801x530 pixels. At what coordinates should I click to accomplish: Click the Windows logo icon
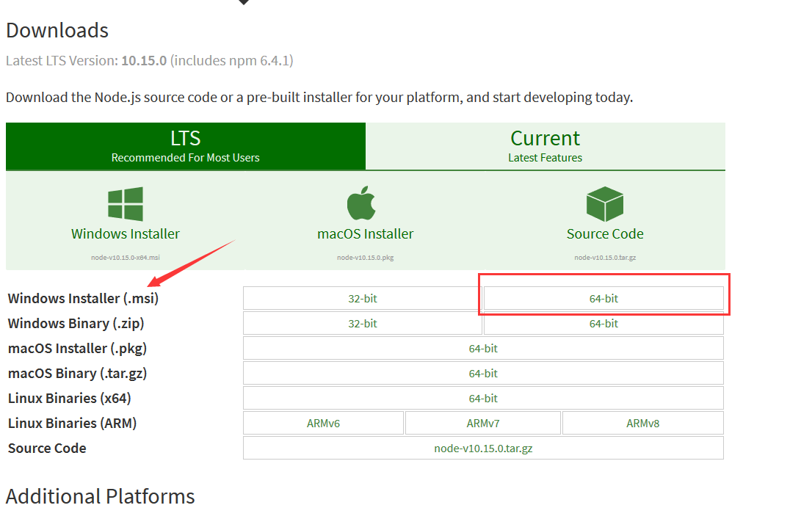125,204
